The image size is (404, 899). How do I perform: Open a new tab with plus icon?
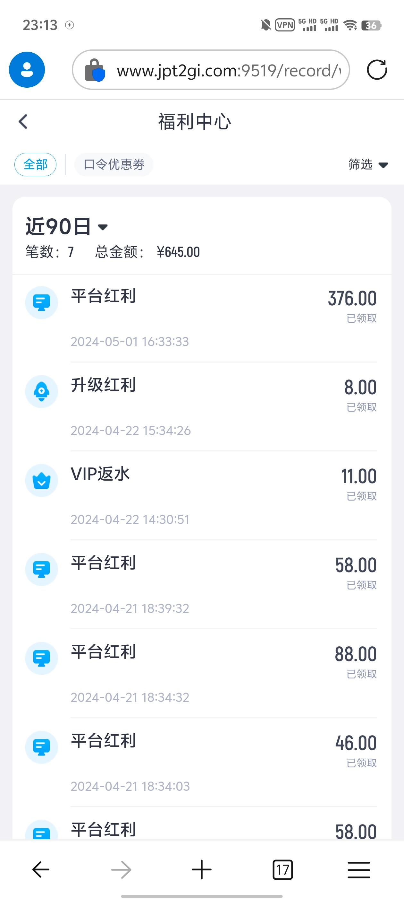(x=201, y=869)
